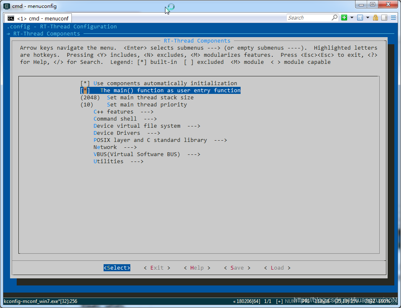Click the 'RT-Thread Components' breadcrumb text
The image size is (401, 308).
pyautogui.click(x=46, y=34)
